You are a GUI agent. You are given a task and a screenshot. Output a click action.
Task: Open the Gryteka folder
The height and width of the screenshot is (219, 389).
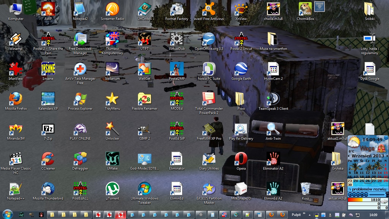pos(337,161)
